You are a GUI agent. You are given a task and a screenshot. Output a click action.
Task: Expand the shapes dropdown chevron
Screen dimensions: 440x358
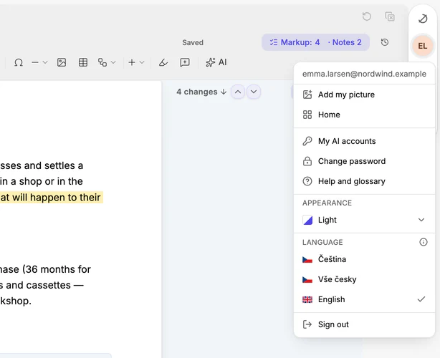(113, 62)
